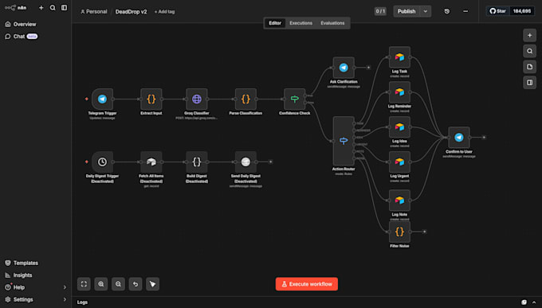
Task: Zoom in on the canvas
Action: [x=101, y=284]
